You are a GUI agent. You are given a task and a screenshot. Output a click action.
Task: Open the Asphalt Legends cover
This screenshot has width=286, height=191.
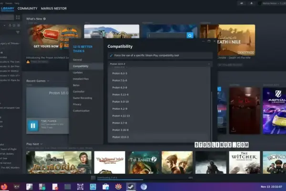275,111
